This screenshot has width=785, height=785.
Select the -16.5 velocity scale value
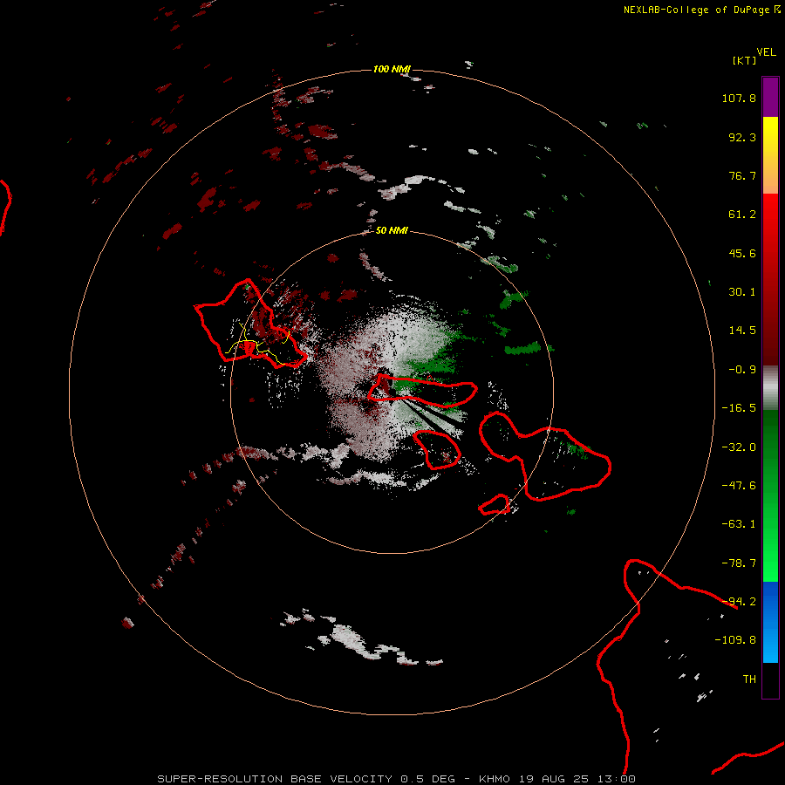pos(739,408)
